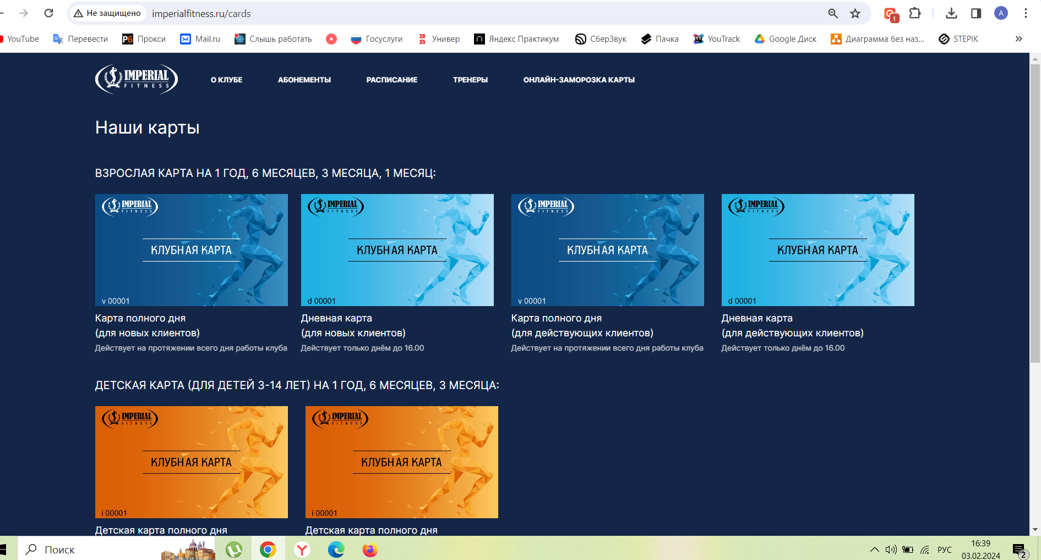Open the Extensions puzzle icon
Image resolution: width=1041 pixels, height=560 pixels.
point(915,13)
